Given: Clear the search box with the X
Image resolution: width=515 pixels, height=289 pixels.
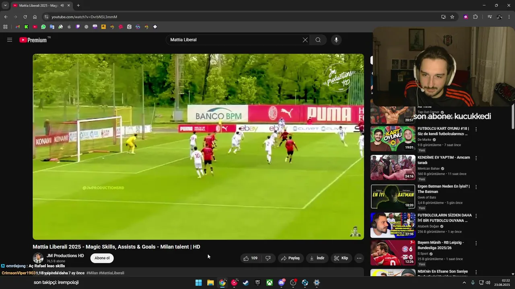Looking at the screenshot, I should [305, 40].
